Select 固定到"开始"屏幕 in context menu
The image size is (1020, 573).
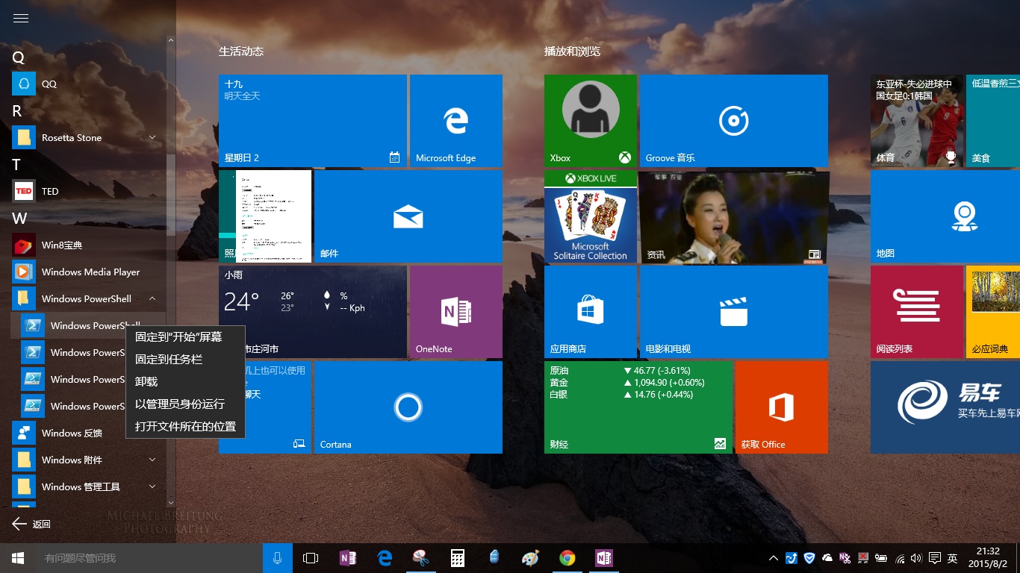click(185, 337)
